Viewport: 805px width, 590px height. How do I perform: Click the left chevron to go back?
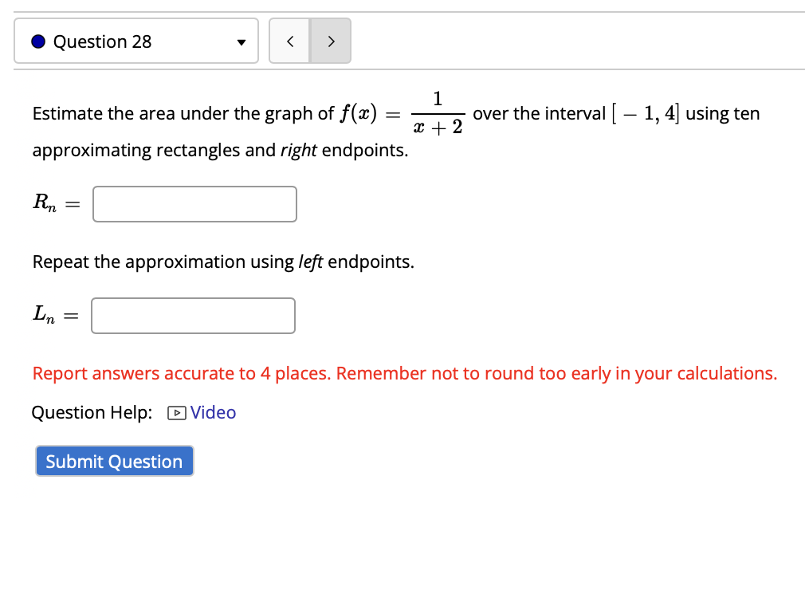point(289,41)
